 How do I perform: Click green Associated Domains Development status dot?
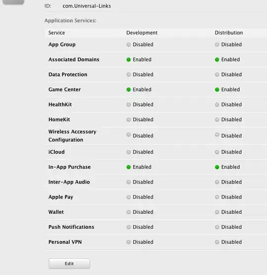point(129,60)
